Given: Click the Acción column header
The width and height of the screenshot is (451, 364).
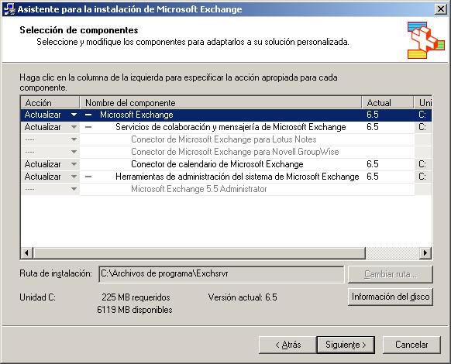Looking at the screenshot, I should (x=50, y=102).
